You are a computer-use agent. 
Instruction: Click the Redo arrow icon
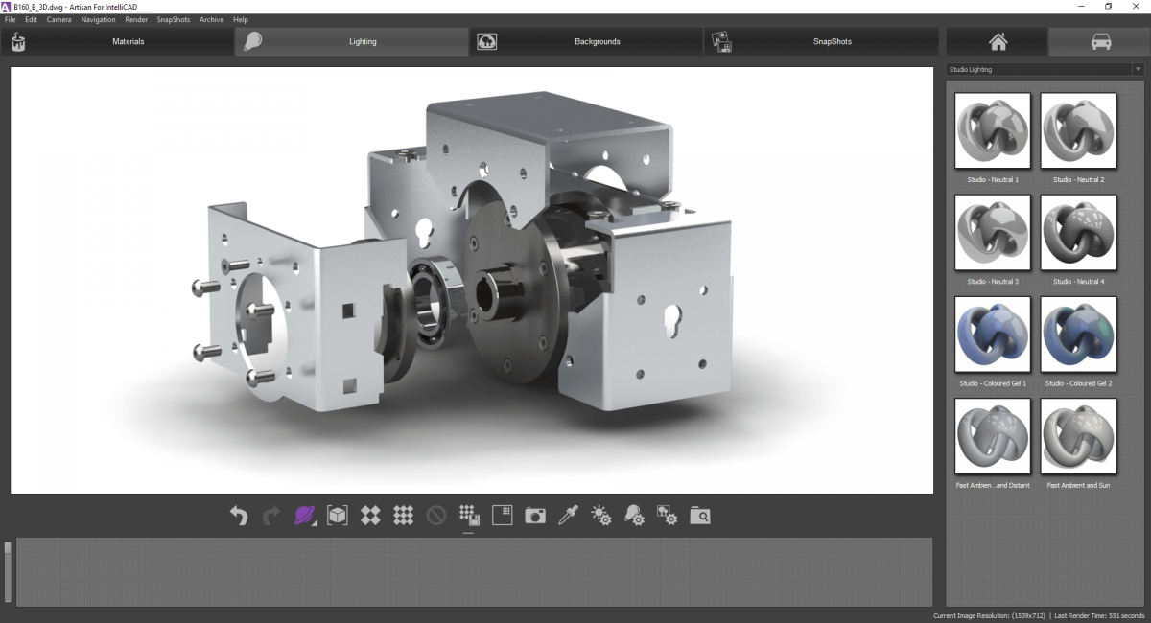(x=270, y=515)
